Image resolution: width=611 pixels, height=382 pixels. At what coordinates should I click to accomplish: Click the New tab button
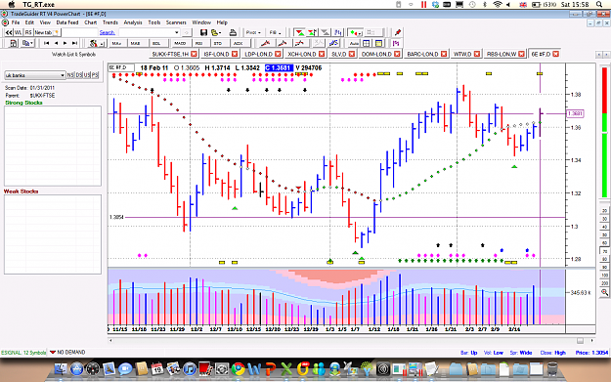pyautogui.click(x=46, y=32)
